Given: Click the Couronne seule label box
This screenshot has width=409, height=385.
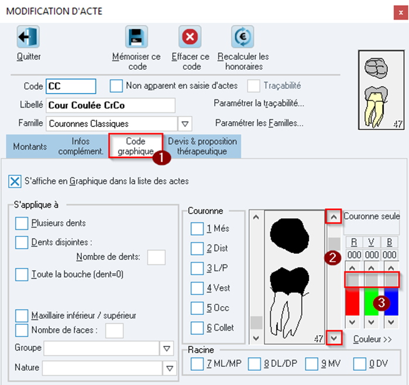Looking at the screenshot, I should [x=372, y=222].
